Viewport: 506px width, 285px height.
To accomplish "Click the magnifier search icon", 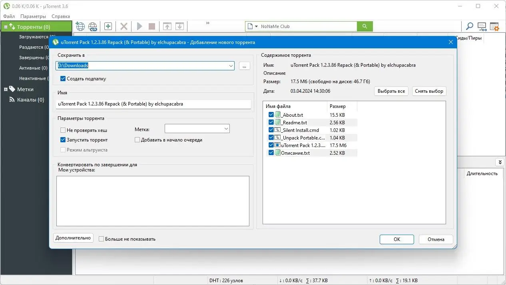I will (x=469, y=26).
